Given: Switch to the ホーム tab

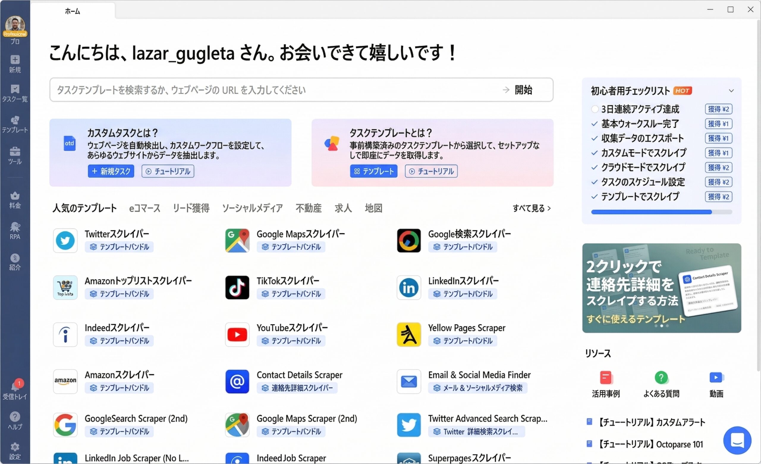Looking at the screenshot, I should pyautogui.click(x=72, y=11).
